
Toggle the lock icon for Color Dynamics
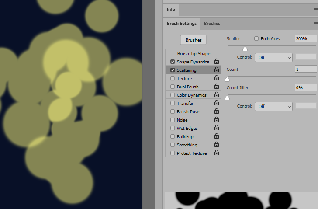point(217,95)
